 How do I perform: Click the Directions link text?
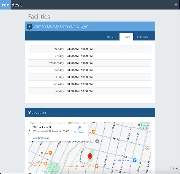click(x=79, y=132)
